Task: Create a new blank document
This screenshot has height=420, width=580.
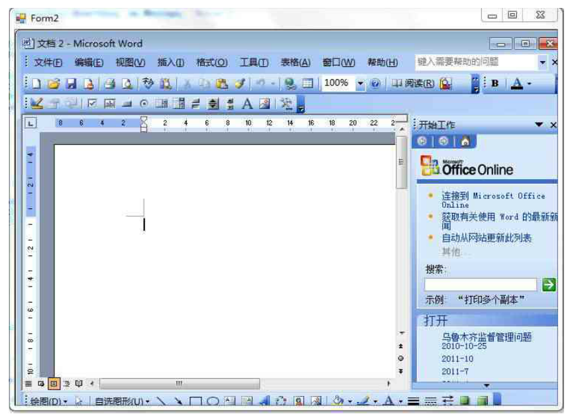Action: [36, 84]
